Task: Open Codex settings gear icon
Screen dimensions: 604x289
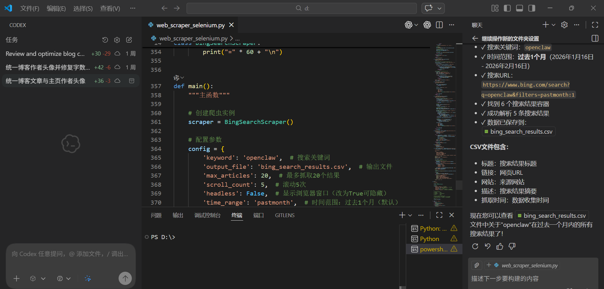Action: (117, 40)
